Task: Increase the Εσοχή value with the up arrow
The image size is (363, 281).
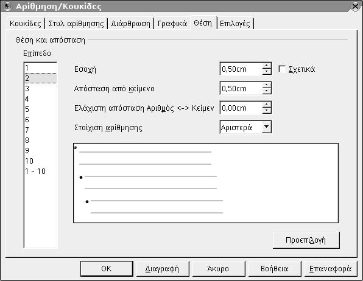Action: [267, 66]
